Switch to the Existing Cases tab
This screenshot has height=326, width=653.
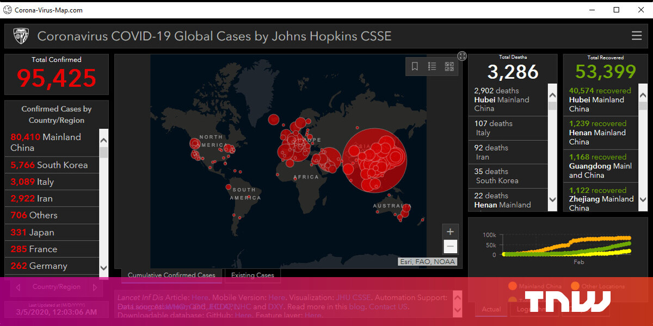(x=252, y=275)
